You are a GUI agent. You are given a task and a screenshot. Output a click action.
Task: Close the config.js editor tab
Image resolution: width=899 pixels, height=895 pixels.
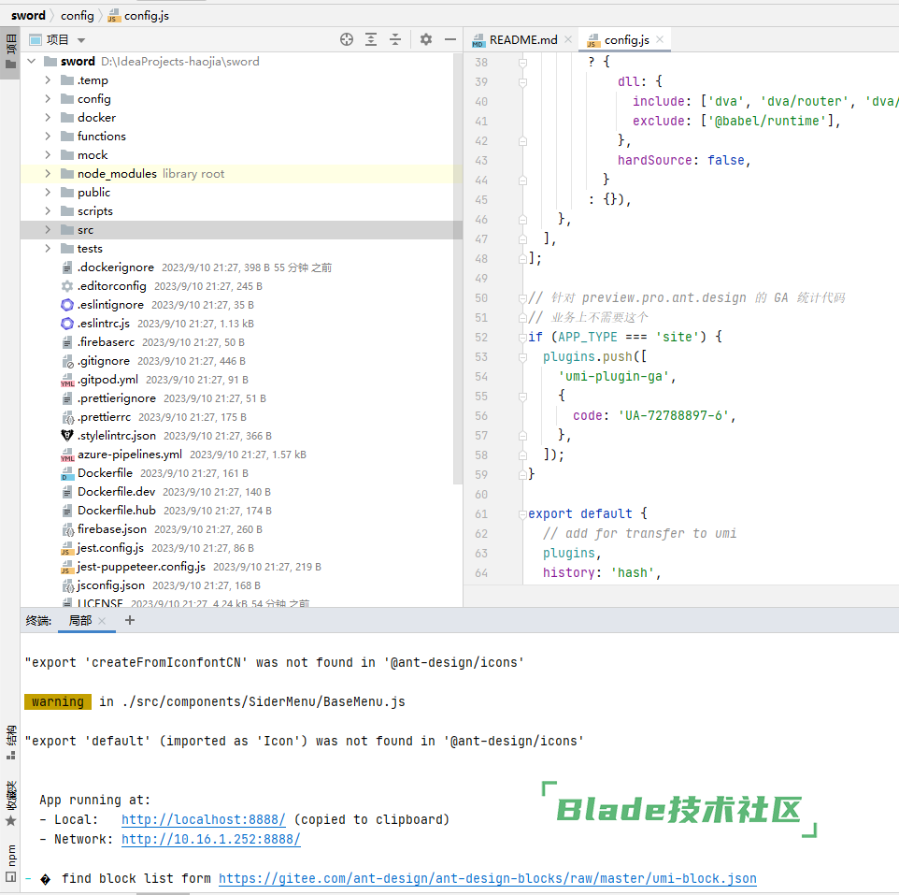click(x=660, y=39)
